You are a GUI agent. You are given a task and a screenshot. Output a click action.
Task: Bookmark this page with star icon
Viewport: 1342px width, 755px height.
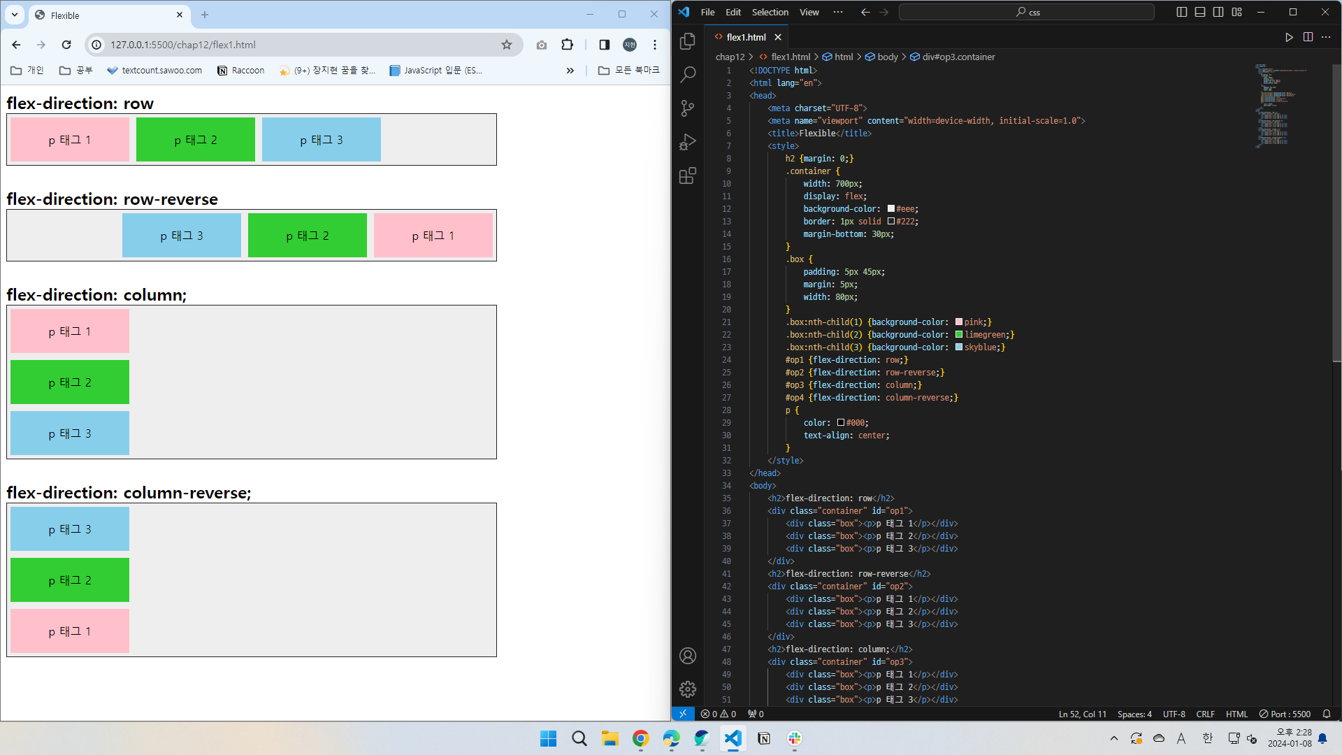coord(507,45)
